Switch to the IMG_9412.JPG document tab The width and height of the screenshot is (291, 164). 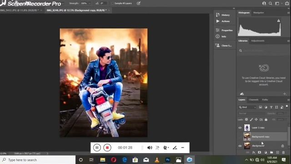(19, 10)
